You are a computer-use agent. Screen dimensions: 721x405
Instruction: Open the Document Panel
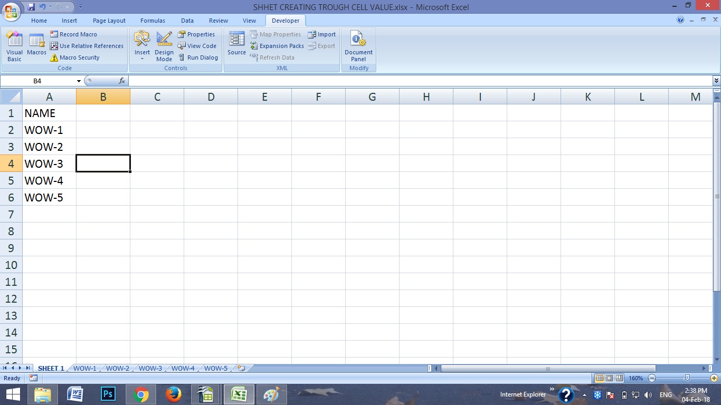[x=358, y=45]
